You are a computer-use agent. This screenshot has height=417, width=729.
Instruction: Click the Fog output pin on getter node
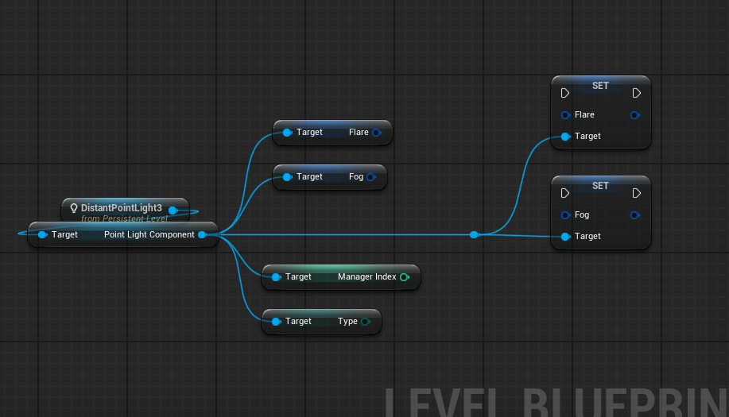370,177
